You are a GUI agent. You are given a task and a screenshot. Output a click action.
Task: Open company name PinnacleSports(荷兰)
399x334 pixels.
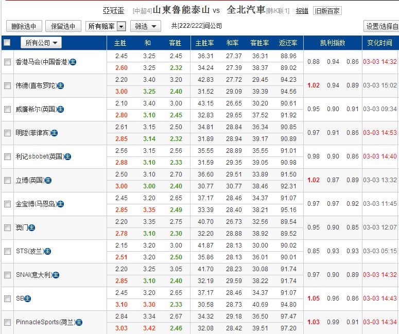[x=45, y=322]
